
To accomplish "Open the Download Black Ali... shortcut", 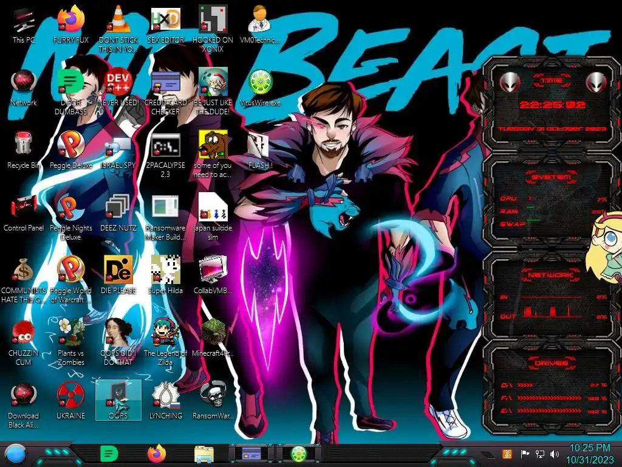I will point(24,406).
